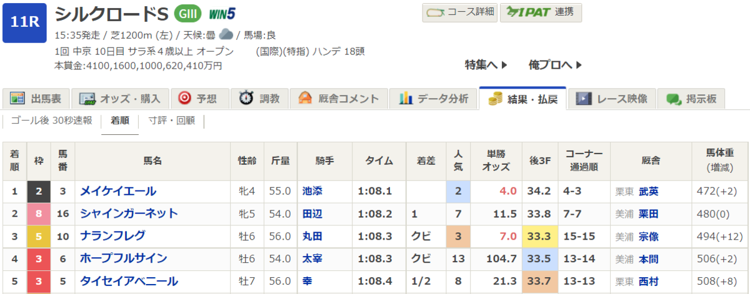Open the 厩舎コメント tab
This screenshot has width=750, height=294.
[x=339, y=99]
